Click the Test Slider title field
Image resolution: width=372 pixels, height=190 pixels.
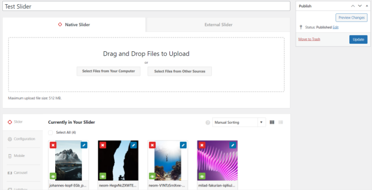[x=146, y=6]
